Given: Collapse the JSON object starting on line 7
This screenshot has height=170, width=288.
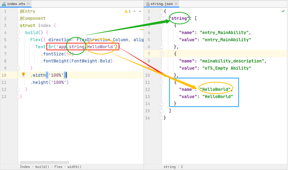Looking at the screenshot, I should tap(162, 54).
